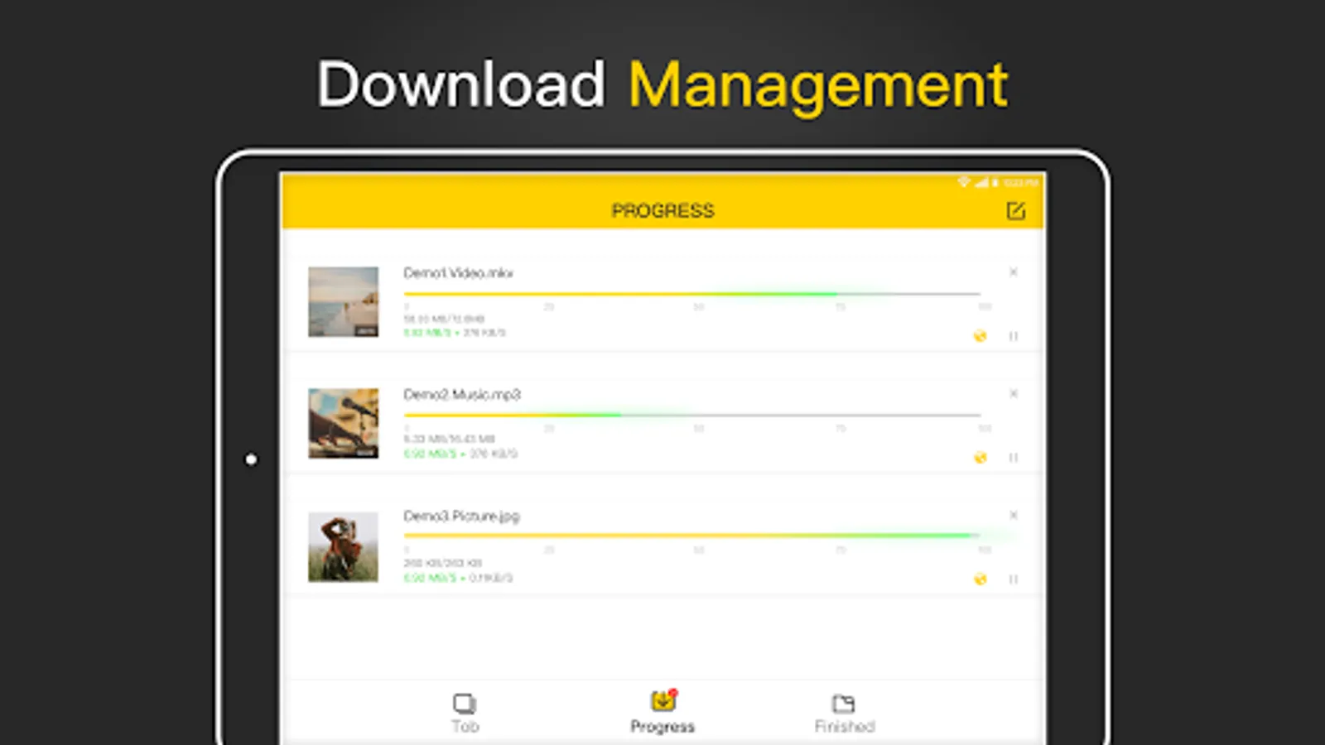The height and width of the screenshot is (745, 1325).
Task: Pause the Demo2.Music.mp3 download
Action: click(x=1014, y=457)
